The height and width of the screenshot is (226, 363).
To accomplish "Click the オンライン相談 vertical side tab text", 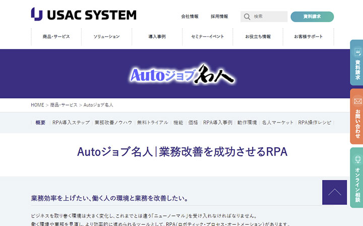I will pyautogui.click(x=357, y=185).
